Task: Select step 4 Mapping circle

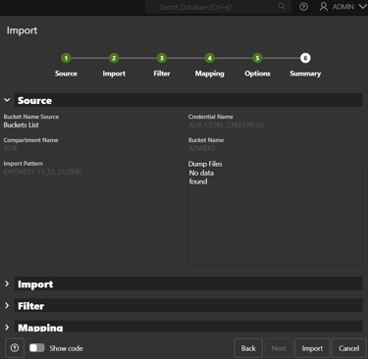Action: (209, 58)
